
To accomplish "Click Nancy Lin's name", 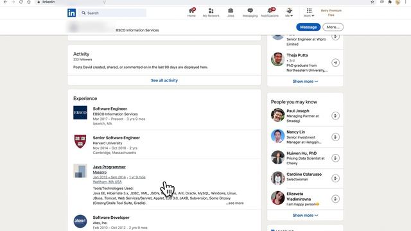I will [295, 132].
